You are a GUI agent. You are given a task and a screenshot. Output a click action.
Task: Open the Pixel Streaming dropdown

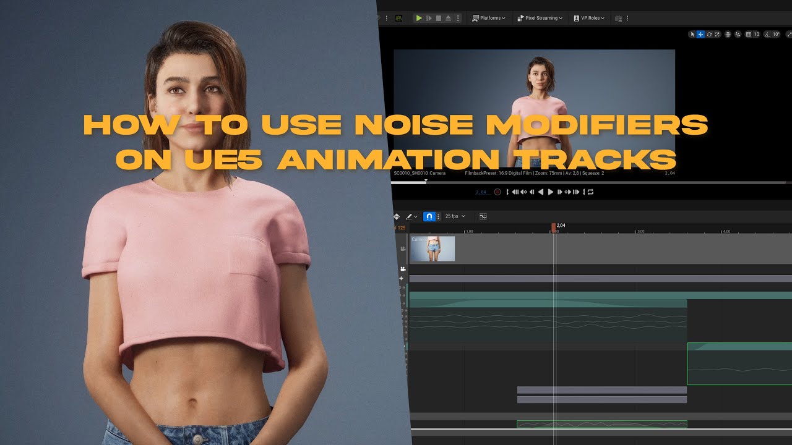tap(540, 18)
